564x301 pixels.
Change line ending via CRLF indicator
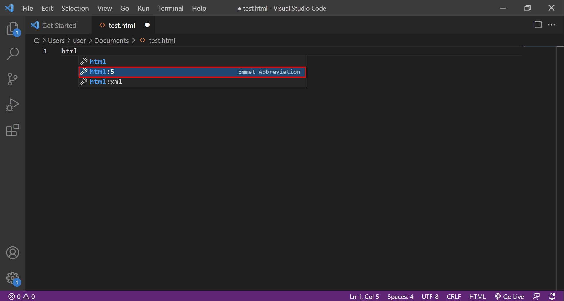coord(454,297)
